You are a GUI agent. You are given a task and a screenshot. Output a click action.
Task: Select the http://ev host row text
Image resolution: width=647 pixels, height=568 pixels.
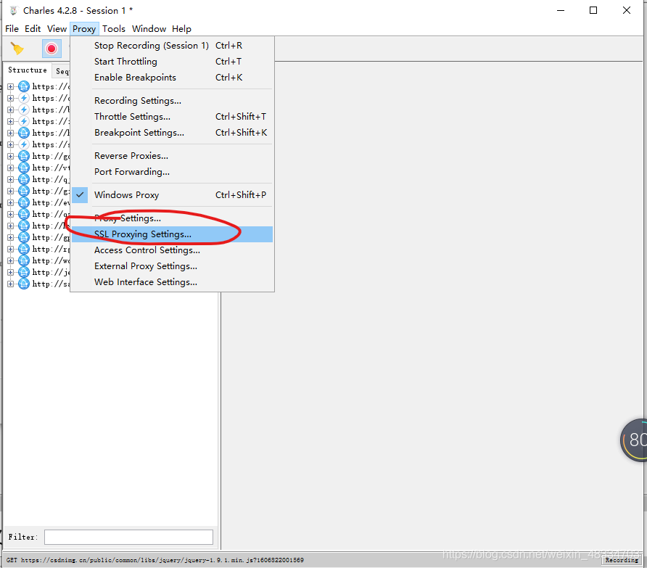(x=51, y=202)
